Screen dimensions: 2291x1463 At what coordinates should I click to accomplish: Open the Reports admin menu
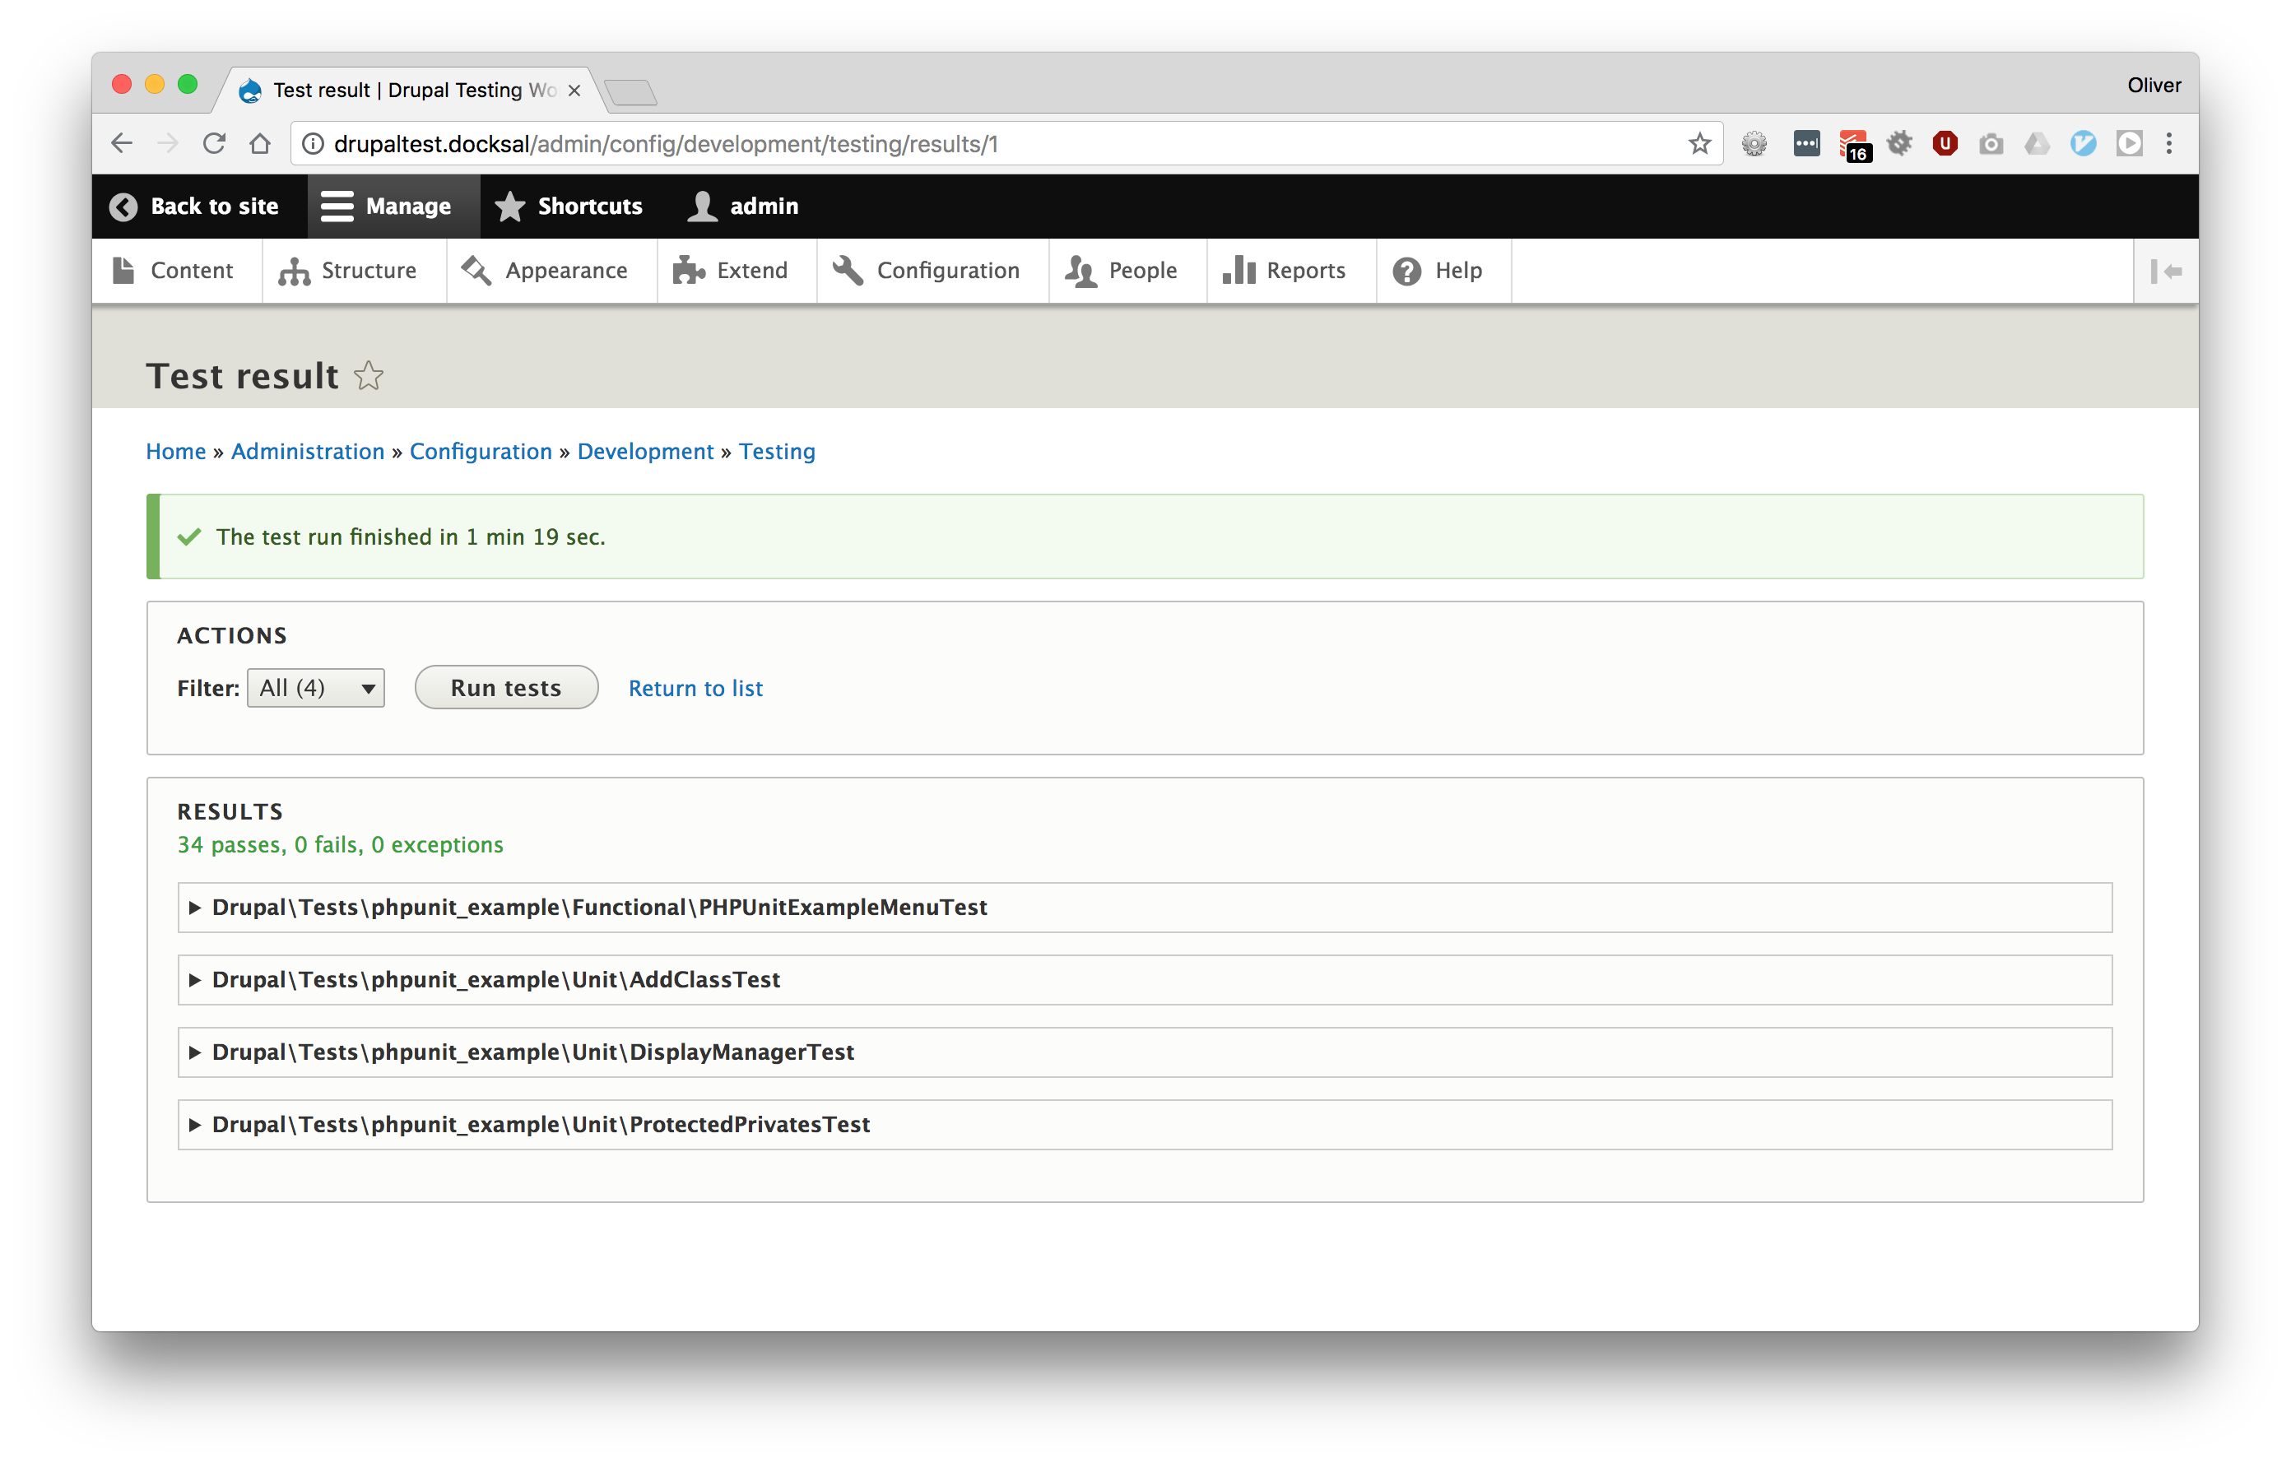point(1285,271)
